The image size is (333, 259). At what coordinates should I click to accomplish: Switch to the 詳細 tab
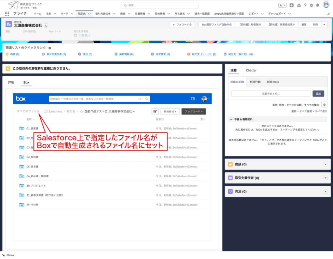pyautogui.click(x=11, y=82)
